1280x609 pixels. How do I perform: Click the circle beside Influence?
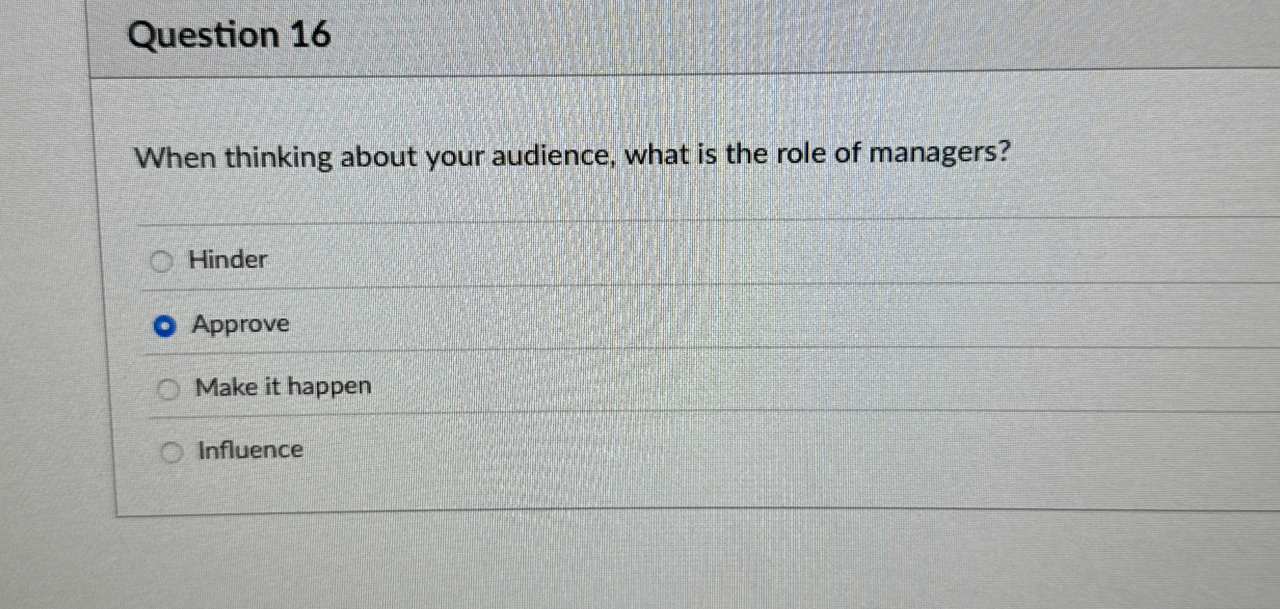pyautogui.click(x=171, y=450)
